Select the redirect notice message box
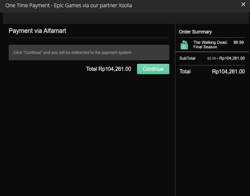 tap(89, 52)
